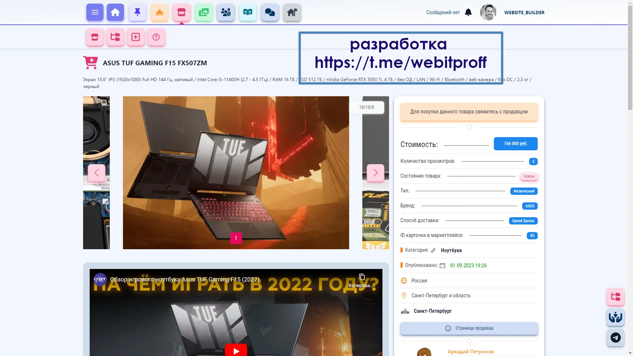Click the notifications bell icon
This screenshot has width=633, height=356.
coord(468,13)
